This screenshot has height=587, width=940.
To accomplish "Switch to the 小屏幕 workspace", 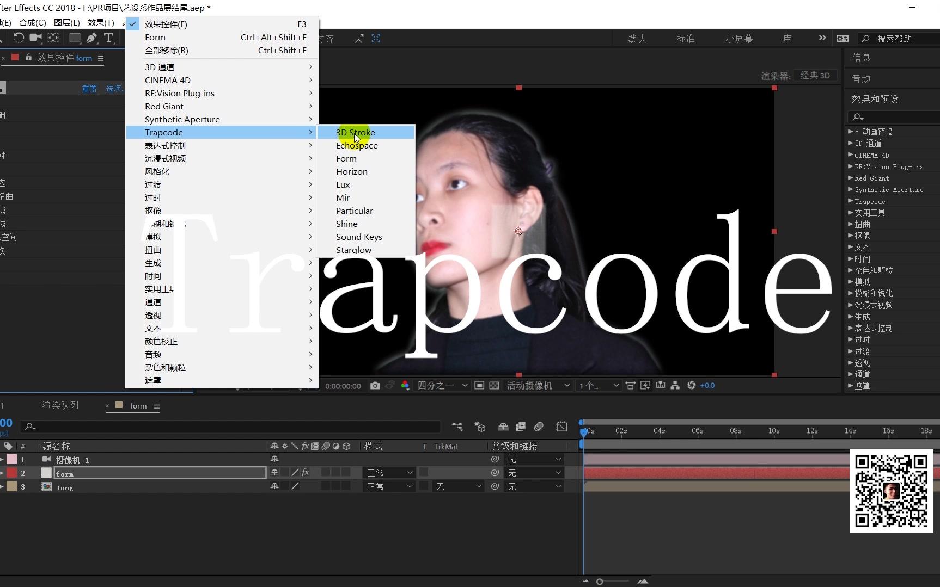I will [739, 39].
